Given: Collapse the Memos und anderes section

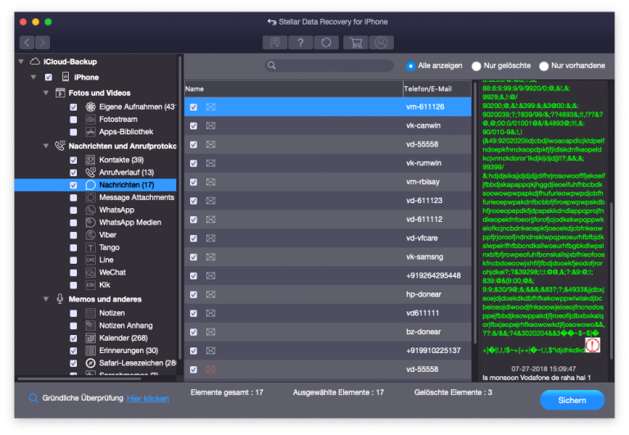Looking at the screenshot, I should pyautogui.click(x=46, y=299).
